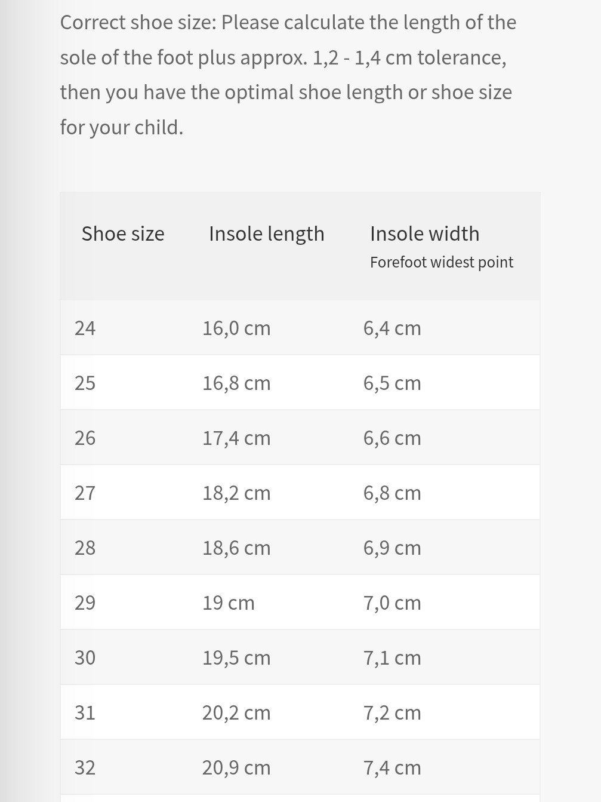
Task: Select shoe size 24 cell
Action: coord(85,328)
